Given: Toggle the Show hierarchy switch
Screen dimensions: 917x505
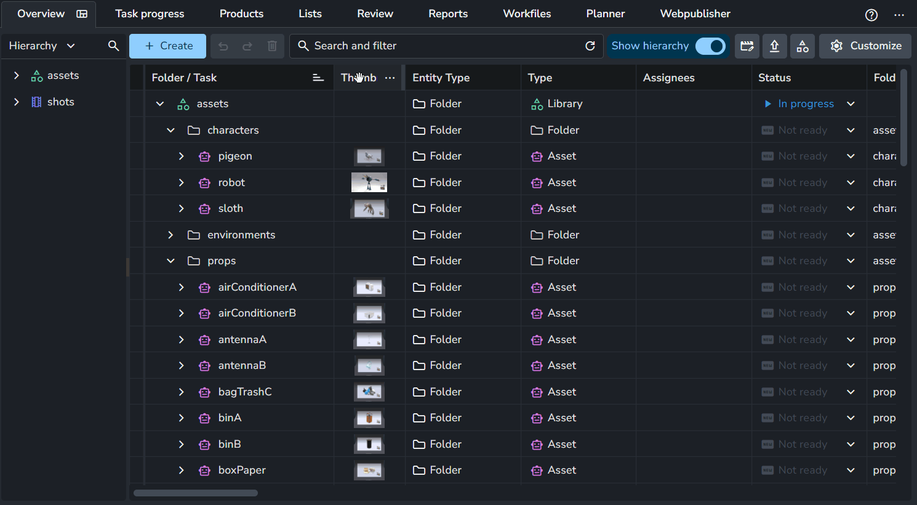Looking at the screenshot, I should pos(710,46).
